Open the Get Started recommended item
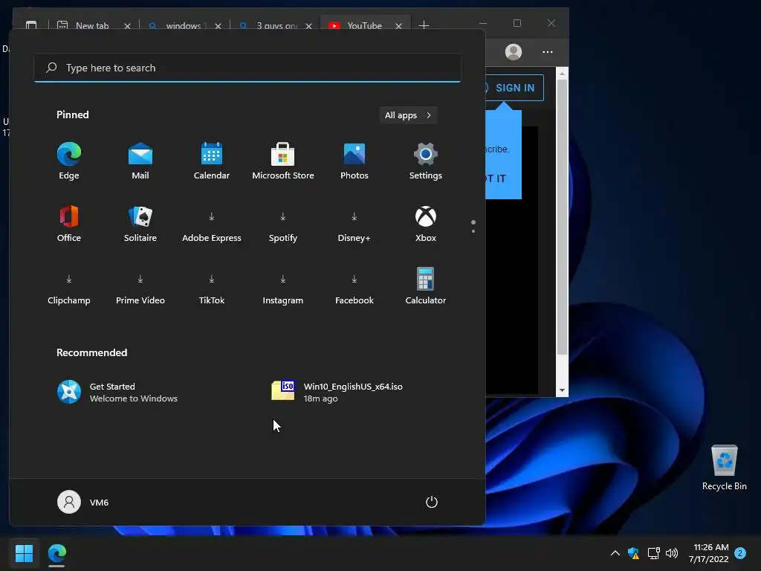761x571 pixels. click(117, 393)
